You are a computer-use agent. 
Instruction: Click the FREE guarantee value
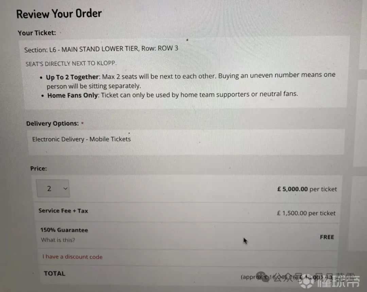pyautogui.click(x=327, y=237)
